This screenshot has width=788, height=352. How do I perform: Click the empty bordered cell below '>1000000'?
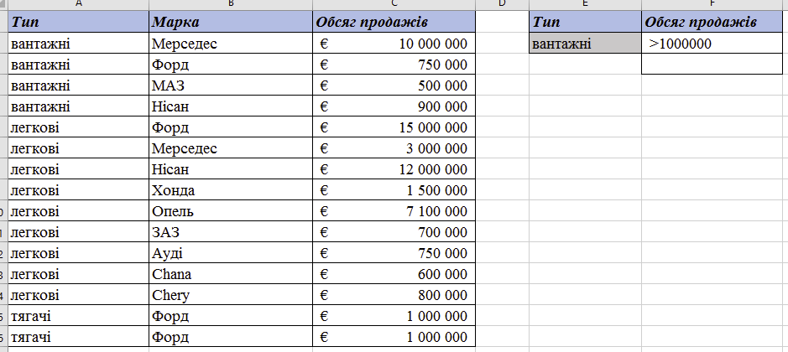tap(712, 65)
